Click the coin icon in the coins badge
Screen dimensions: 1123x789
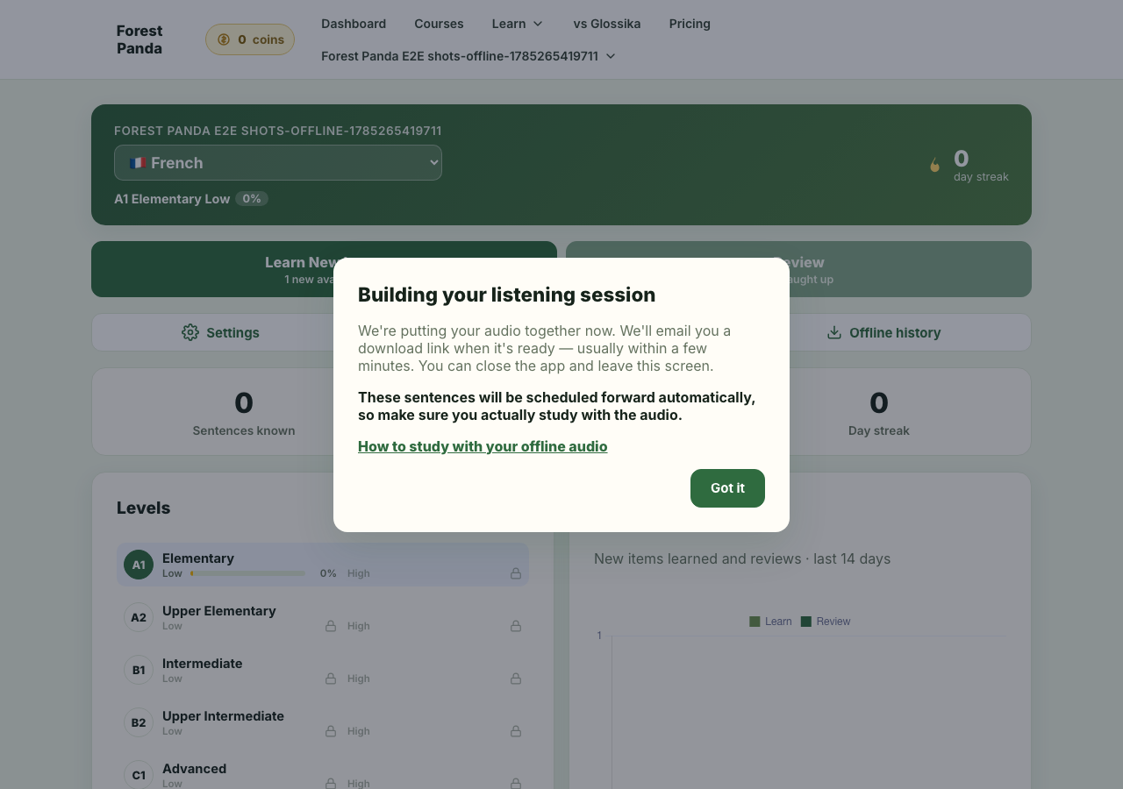pos(224,39)
